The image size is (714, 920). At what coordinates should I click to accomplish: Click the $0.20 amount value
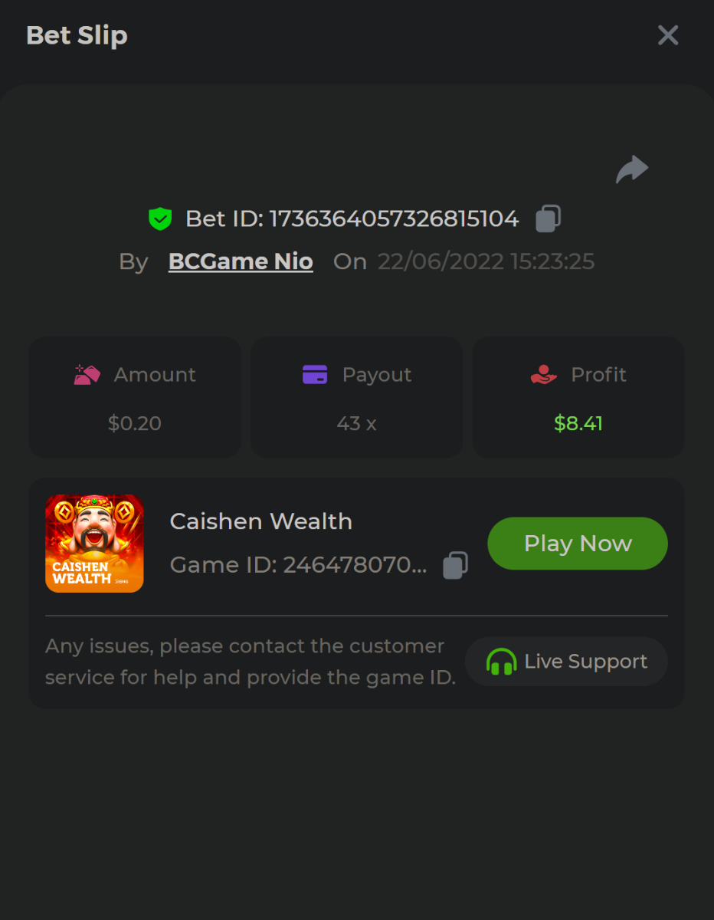(135, 423)
